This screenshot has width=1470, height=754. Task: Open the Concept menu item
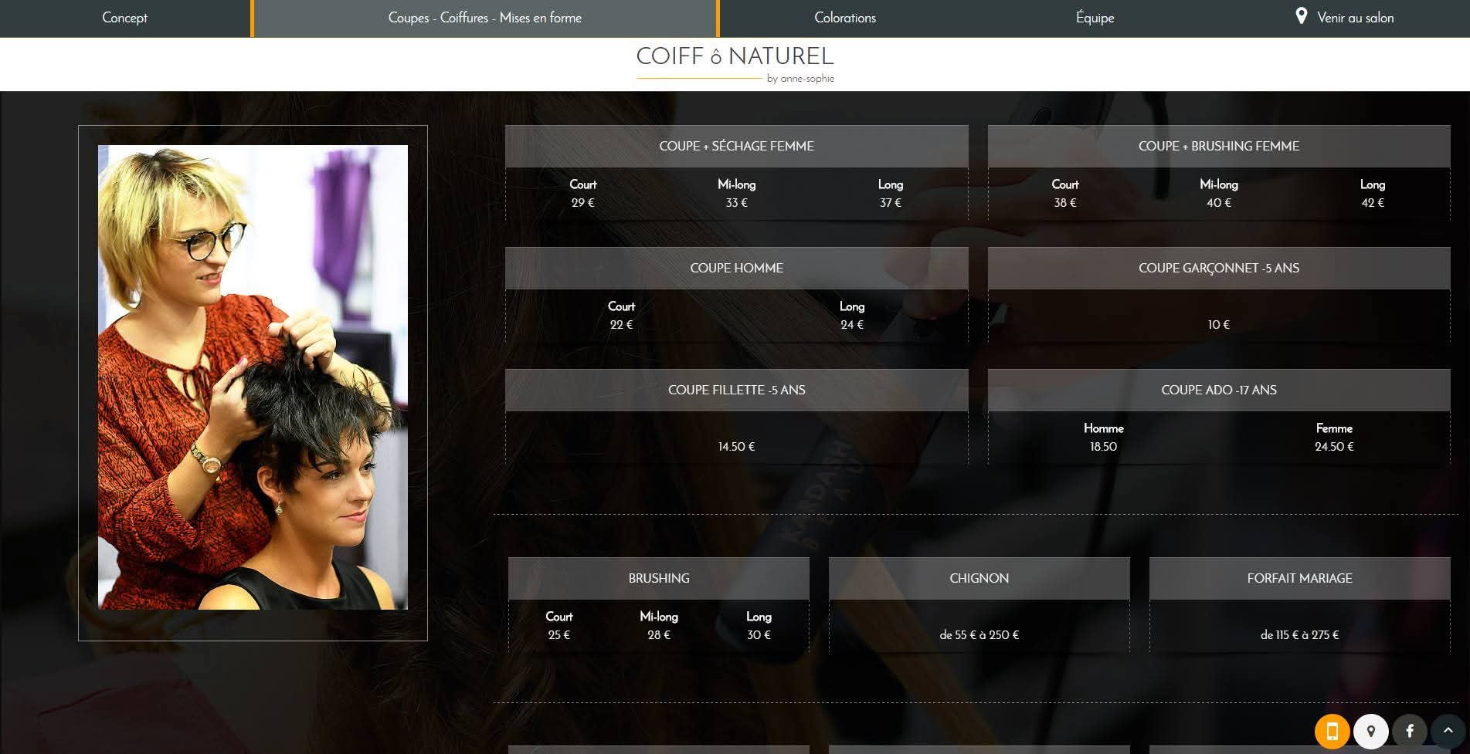pyautogui.click(x=124, y=18)
